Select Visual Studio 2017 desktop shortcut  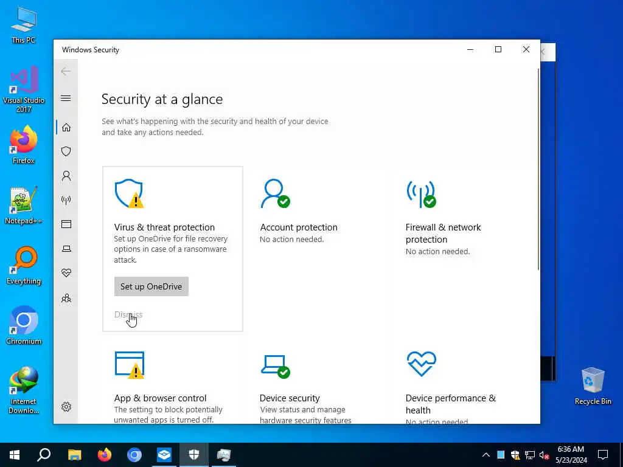click(24, 90)
